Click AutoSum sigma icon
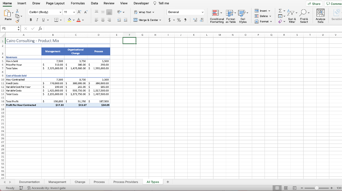This screenshot has height=191, width=342. pyautogui.click(x=280, y=11)
